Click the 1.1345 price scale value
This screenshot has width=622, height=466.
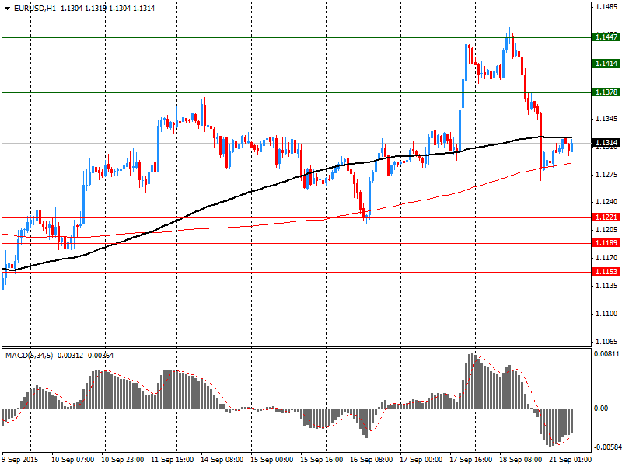(x=606, y=119)
